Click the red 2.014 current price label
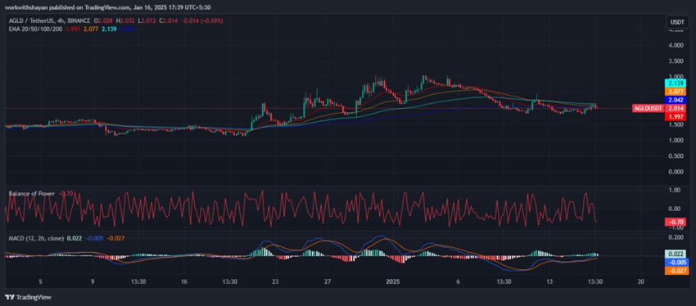 (x=675, y=108)
